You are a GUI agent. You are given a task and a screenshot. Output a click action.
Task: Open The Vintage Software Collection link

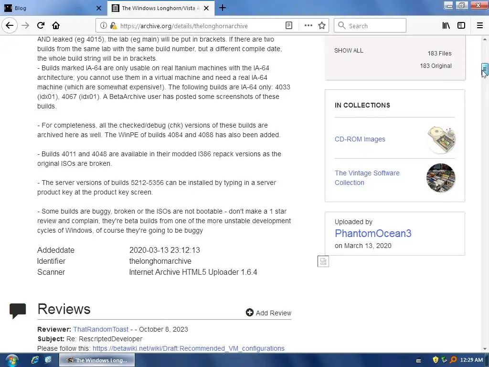(x=367, y=178)
